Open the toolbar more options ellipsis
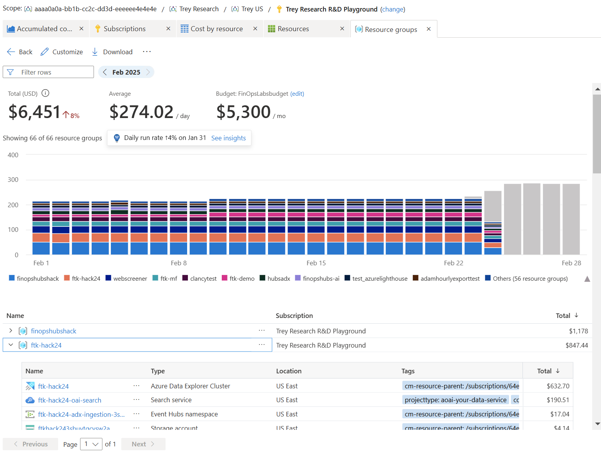The image size is (601, 456). (147, 52)
